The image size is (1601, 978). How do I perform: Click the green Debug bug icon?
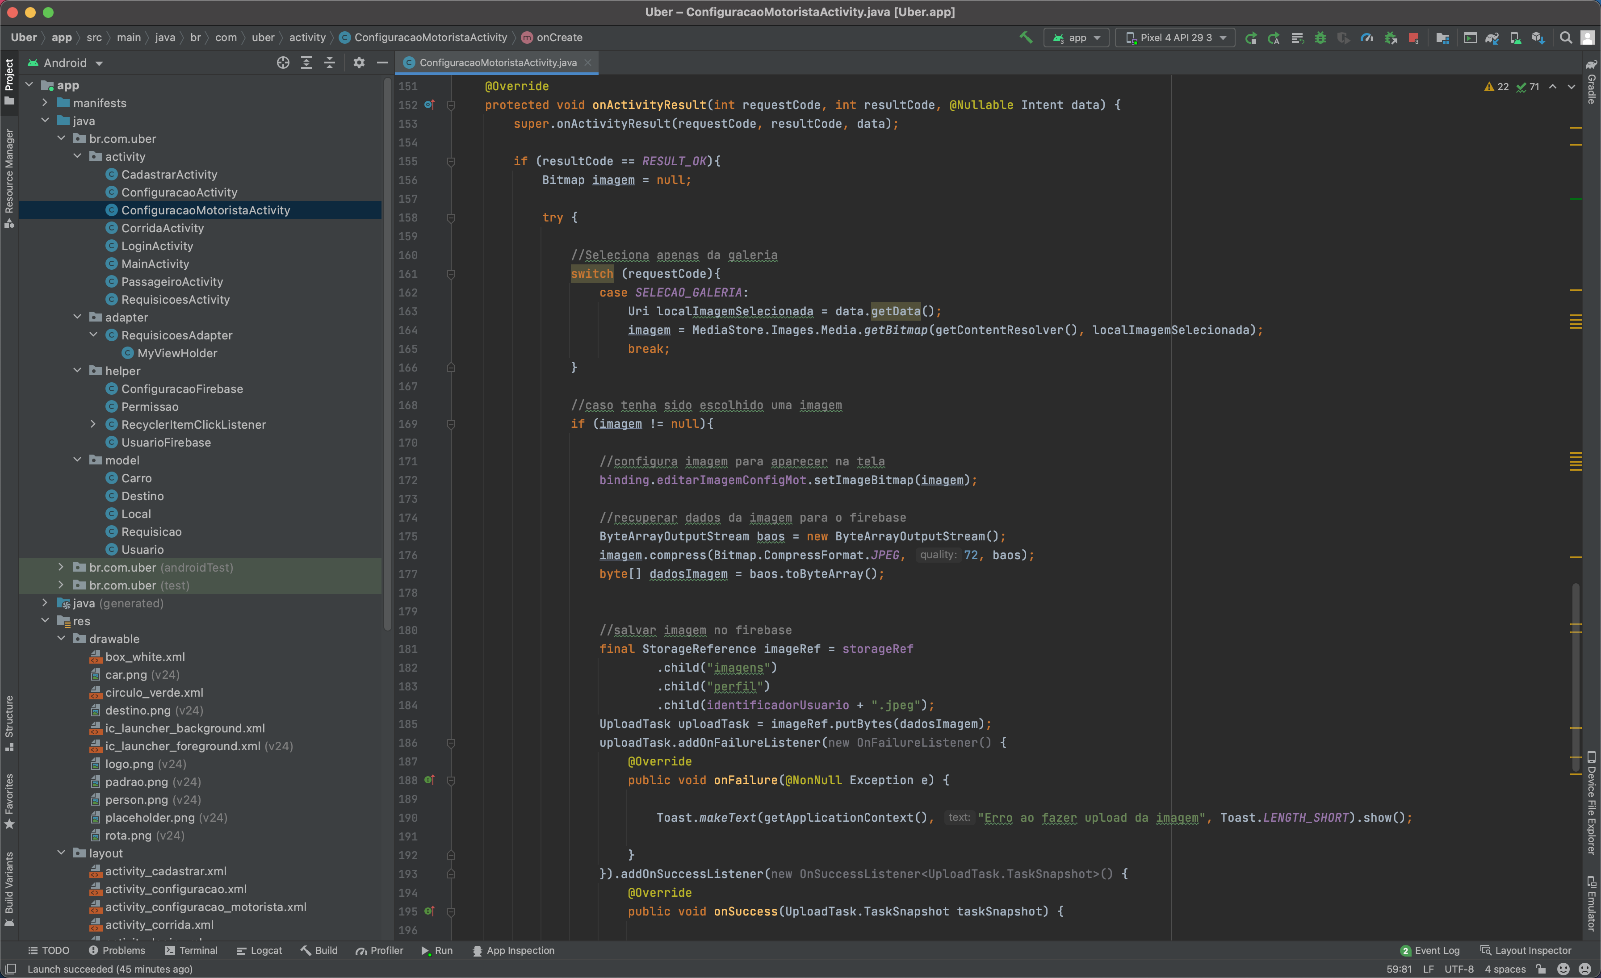coord(1320,38)
